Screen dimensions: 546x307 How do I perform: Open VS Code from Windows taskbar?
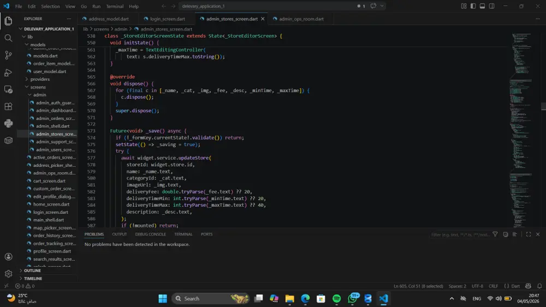coord(383,299)
